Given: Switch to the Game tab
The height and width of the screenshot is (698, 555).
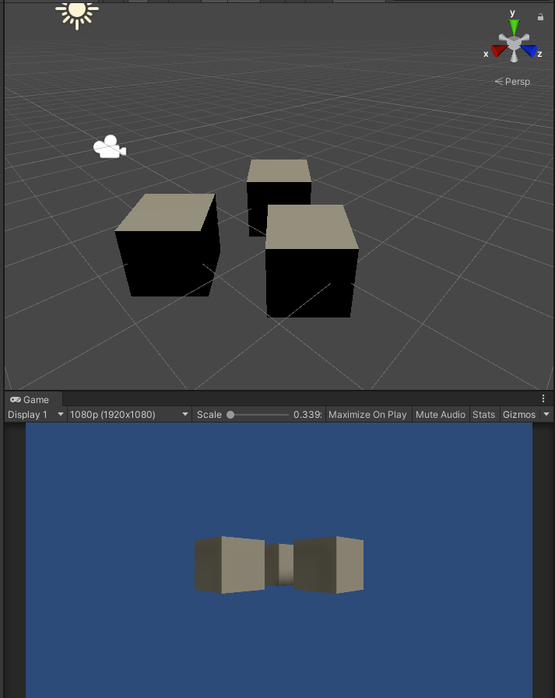Looking at the screenshot, I should click(30, 399).
